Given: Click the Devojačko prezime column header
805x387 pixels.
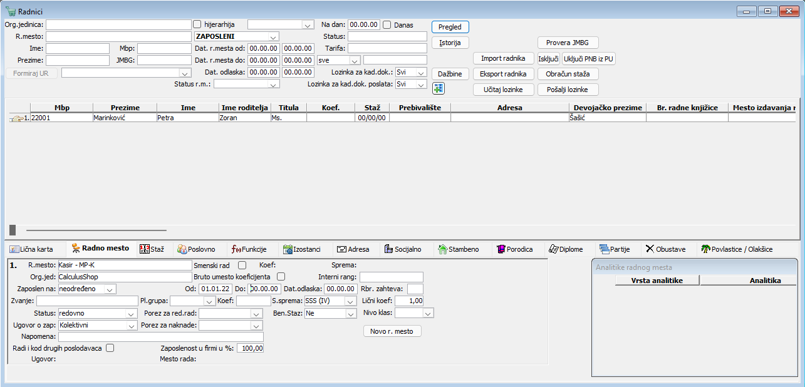Looking at the screenshot, I should 607,108.
